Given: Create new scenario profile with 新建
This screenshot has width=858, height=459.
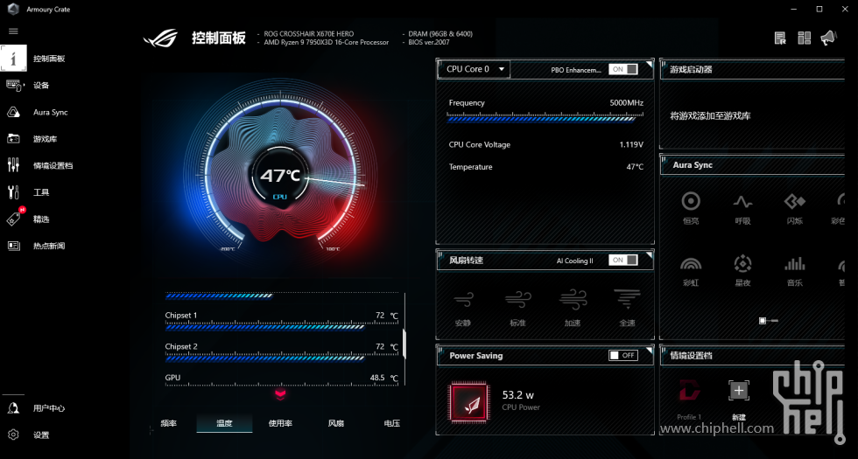Looking at the screenshot, I should click(739, 399).
